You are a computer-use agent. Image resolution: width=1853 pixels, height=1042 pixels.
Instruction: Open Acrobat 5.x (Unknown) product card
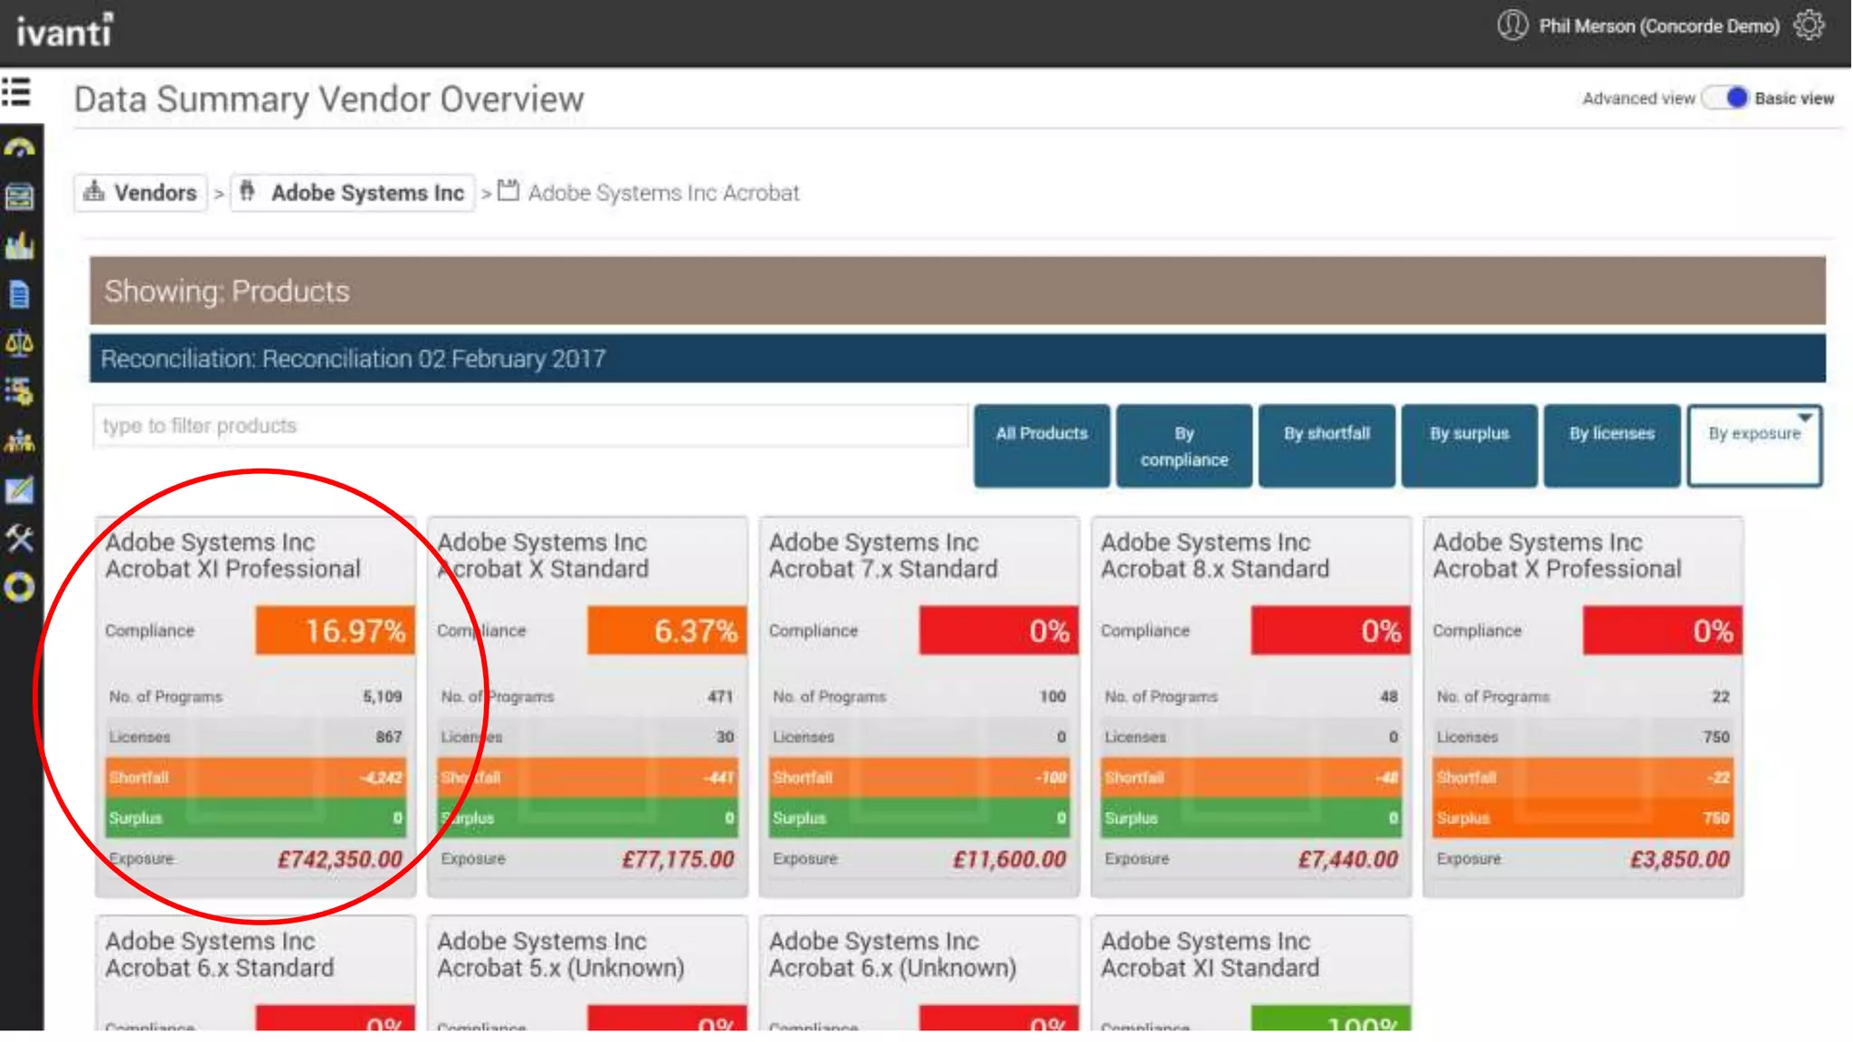[x=588, y=973]
